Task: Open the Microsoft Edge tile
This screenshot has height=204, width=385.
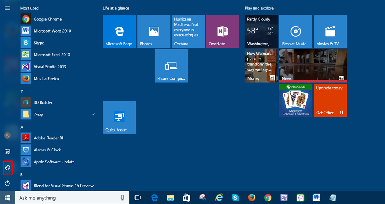Action: (x=119, y=31)
